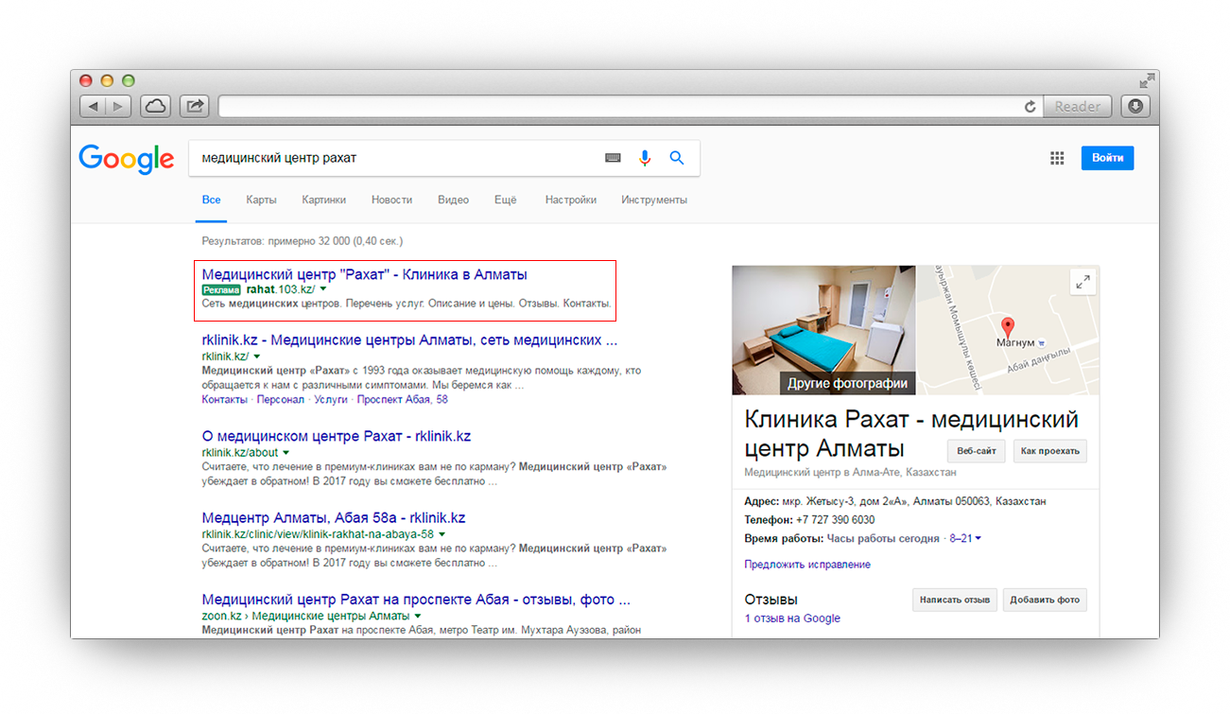Expand the map with expand icon
Viewport: 1230px width, 714px height.
point(1083,281)
